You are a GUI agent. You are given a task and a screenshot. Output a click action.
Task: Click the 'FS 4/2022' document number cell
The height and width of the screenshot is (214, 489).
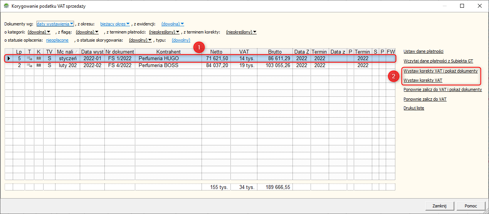tap(120, 66)
